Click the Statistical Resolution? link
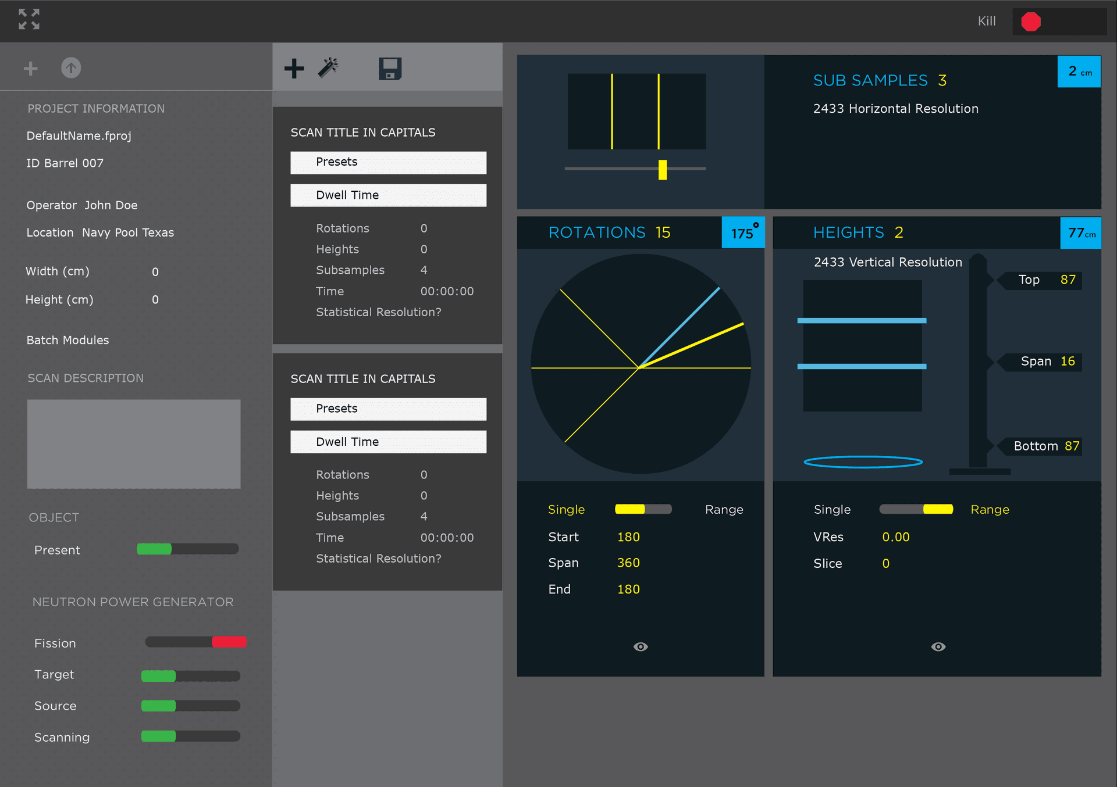This screenshot has width=1117, height=787. pos(378,312)
